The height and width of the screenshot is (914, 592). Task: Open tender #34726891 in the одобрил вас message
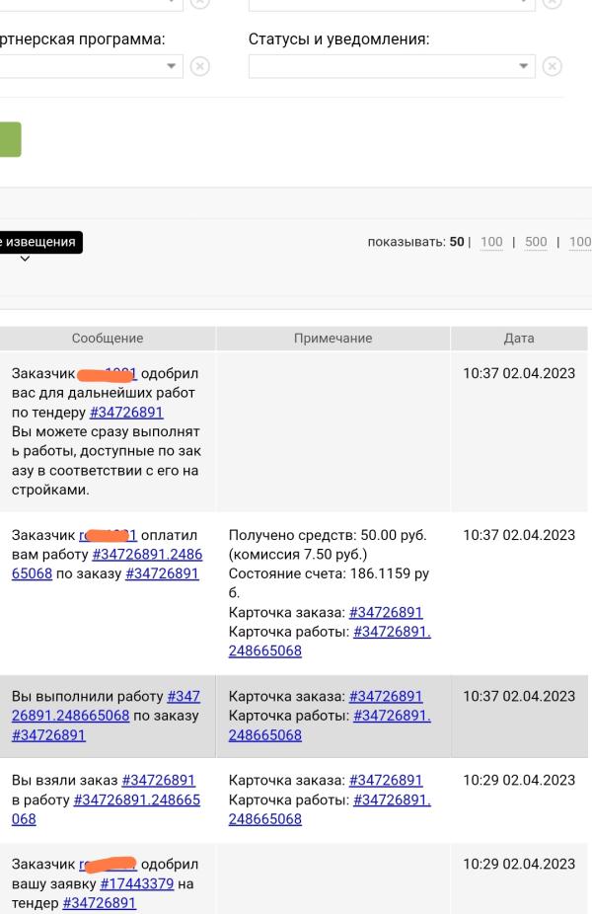point(126,413)
